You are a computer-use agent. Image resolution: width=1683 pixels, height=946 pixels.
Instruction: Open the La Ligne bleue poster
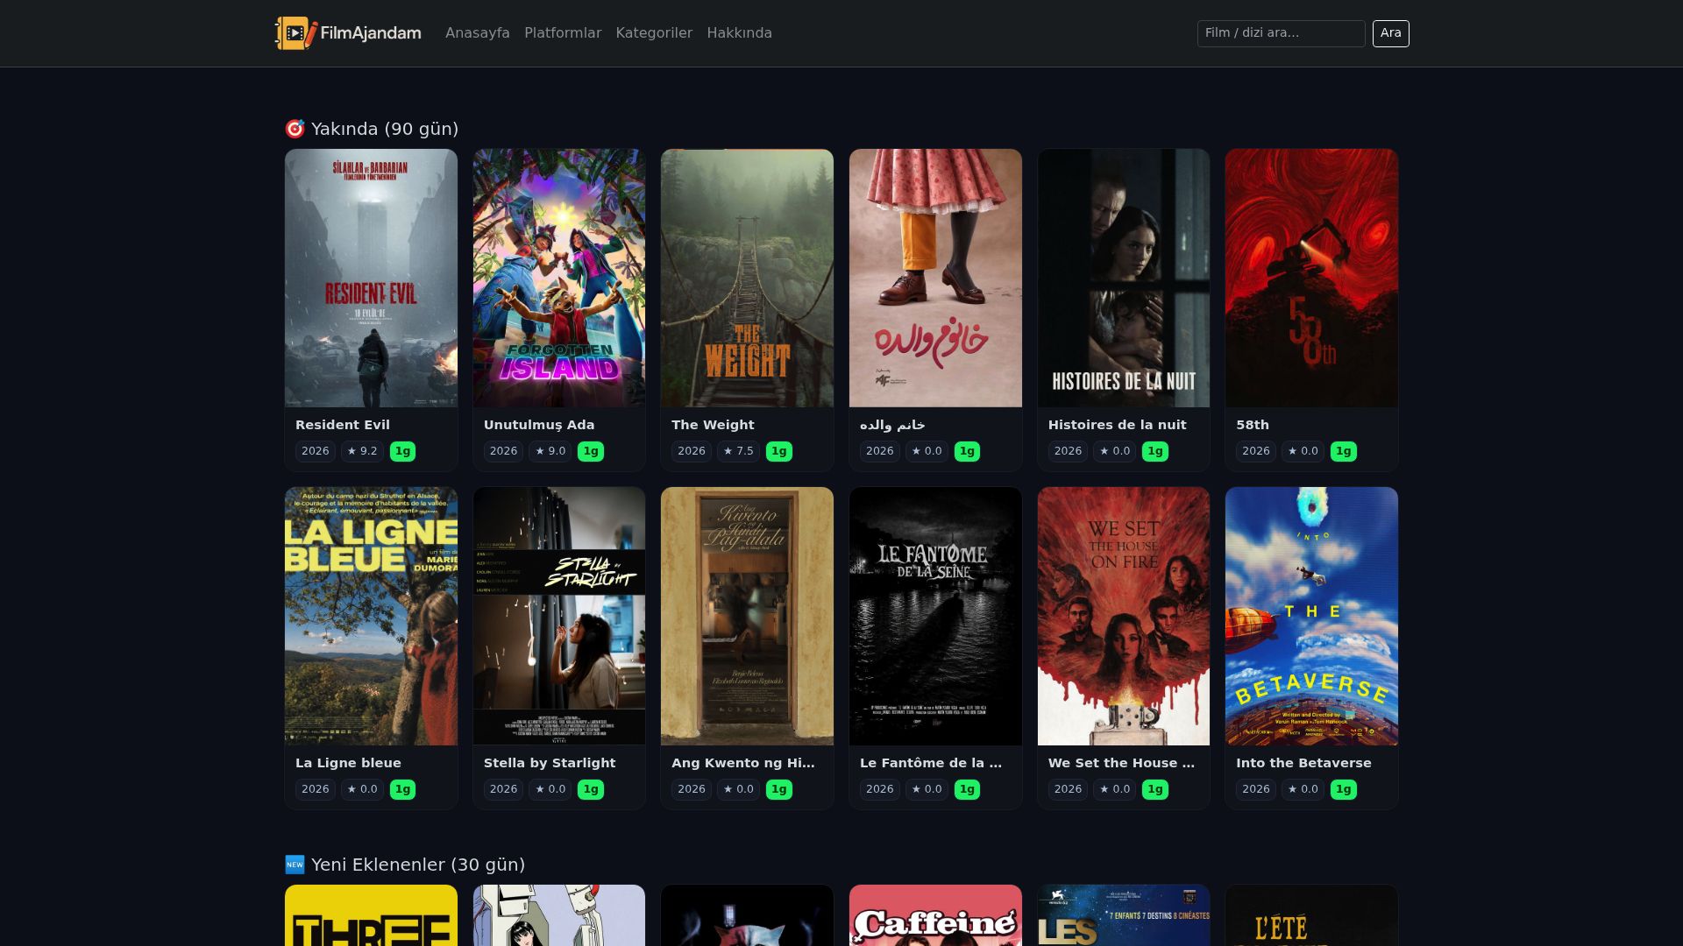coord(371,616)
